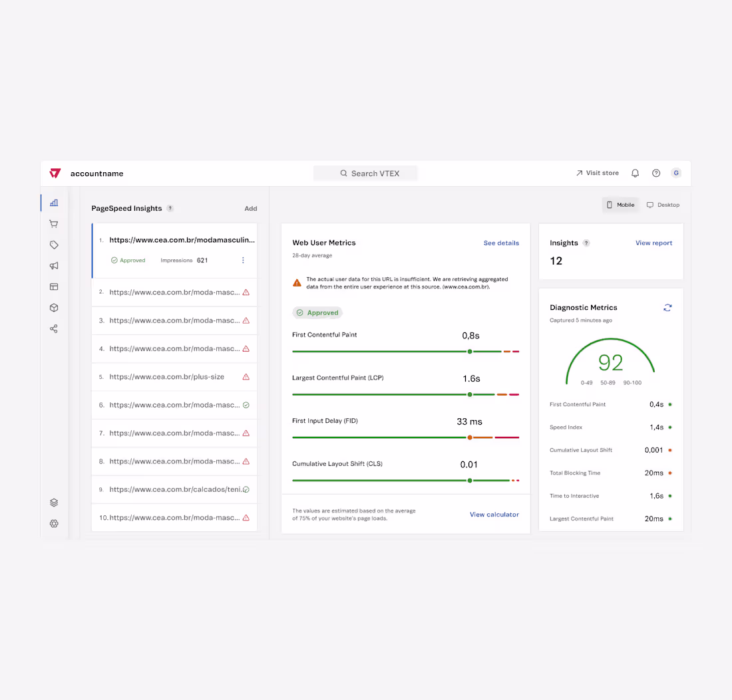Open the notification bell
This screenshot has height=700, width=732.
(635, 173)
